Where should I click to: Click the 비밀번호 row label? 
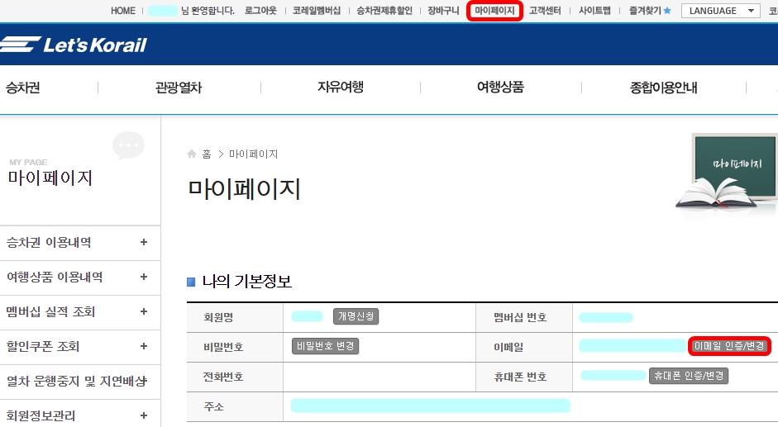point(223,347)
